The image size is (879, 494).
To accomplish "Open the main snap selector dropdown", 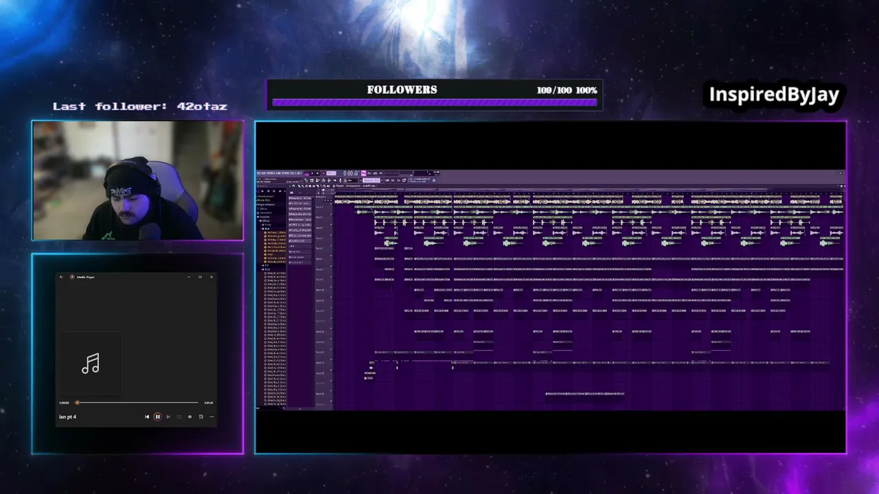I will [x=352, y=180].
